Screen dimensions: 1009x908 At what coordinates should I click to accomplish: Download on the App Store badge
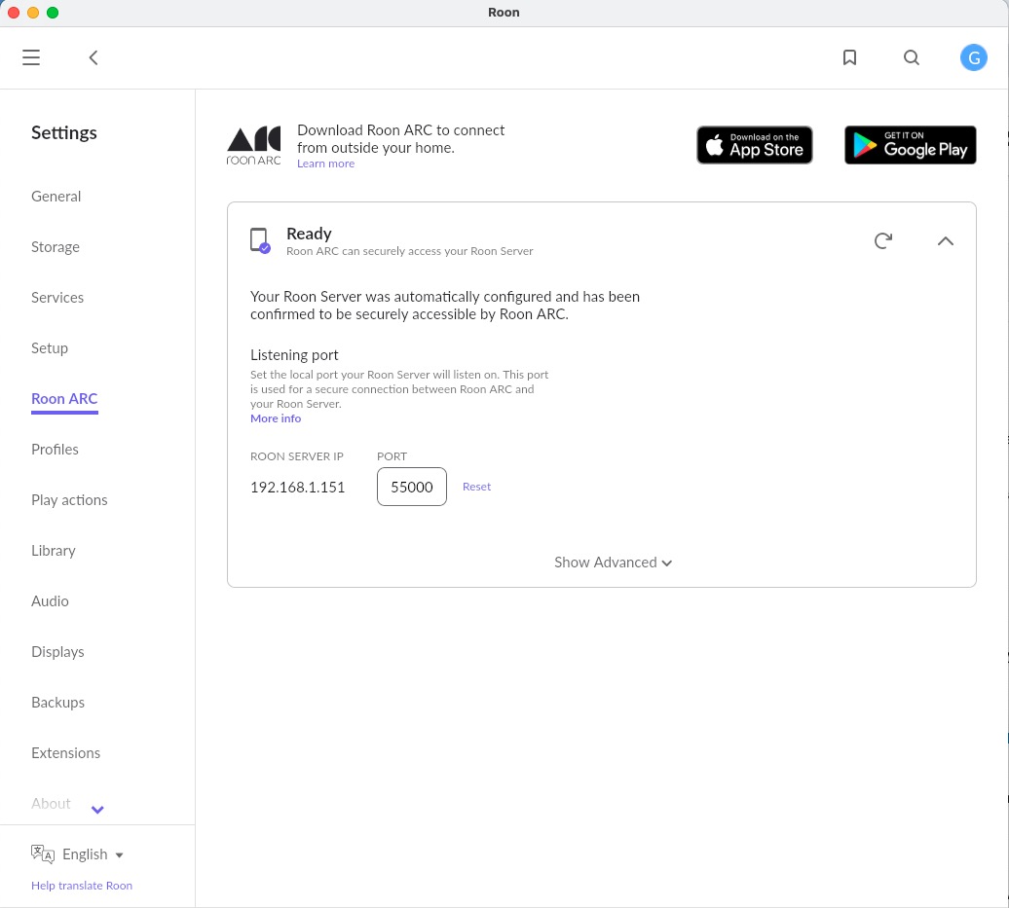tap(754, 145)
